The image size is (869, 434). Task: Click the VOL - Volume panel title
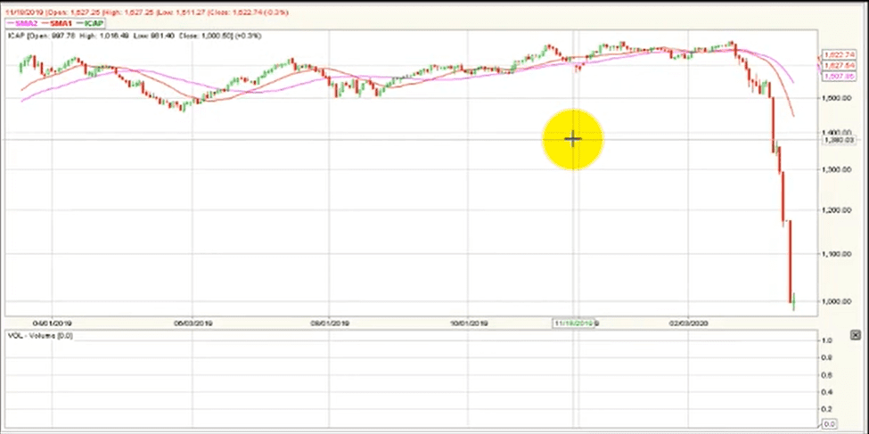pos(40,335)
